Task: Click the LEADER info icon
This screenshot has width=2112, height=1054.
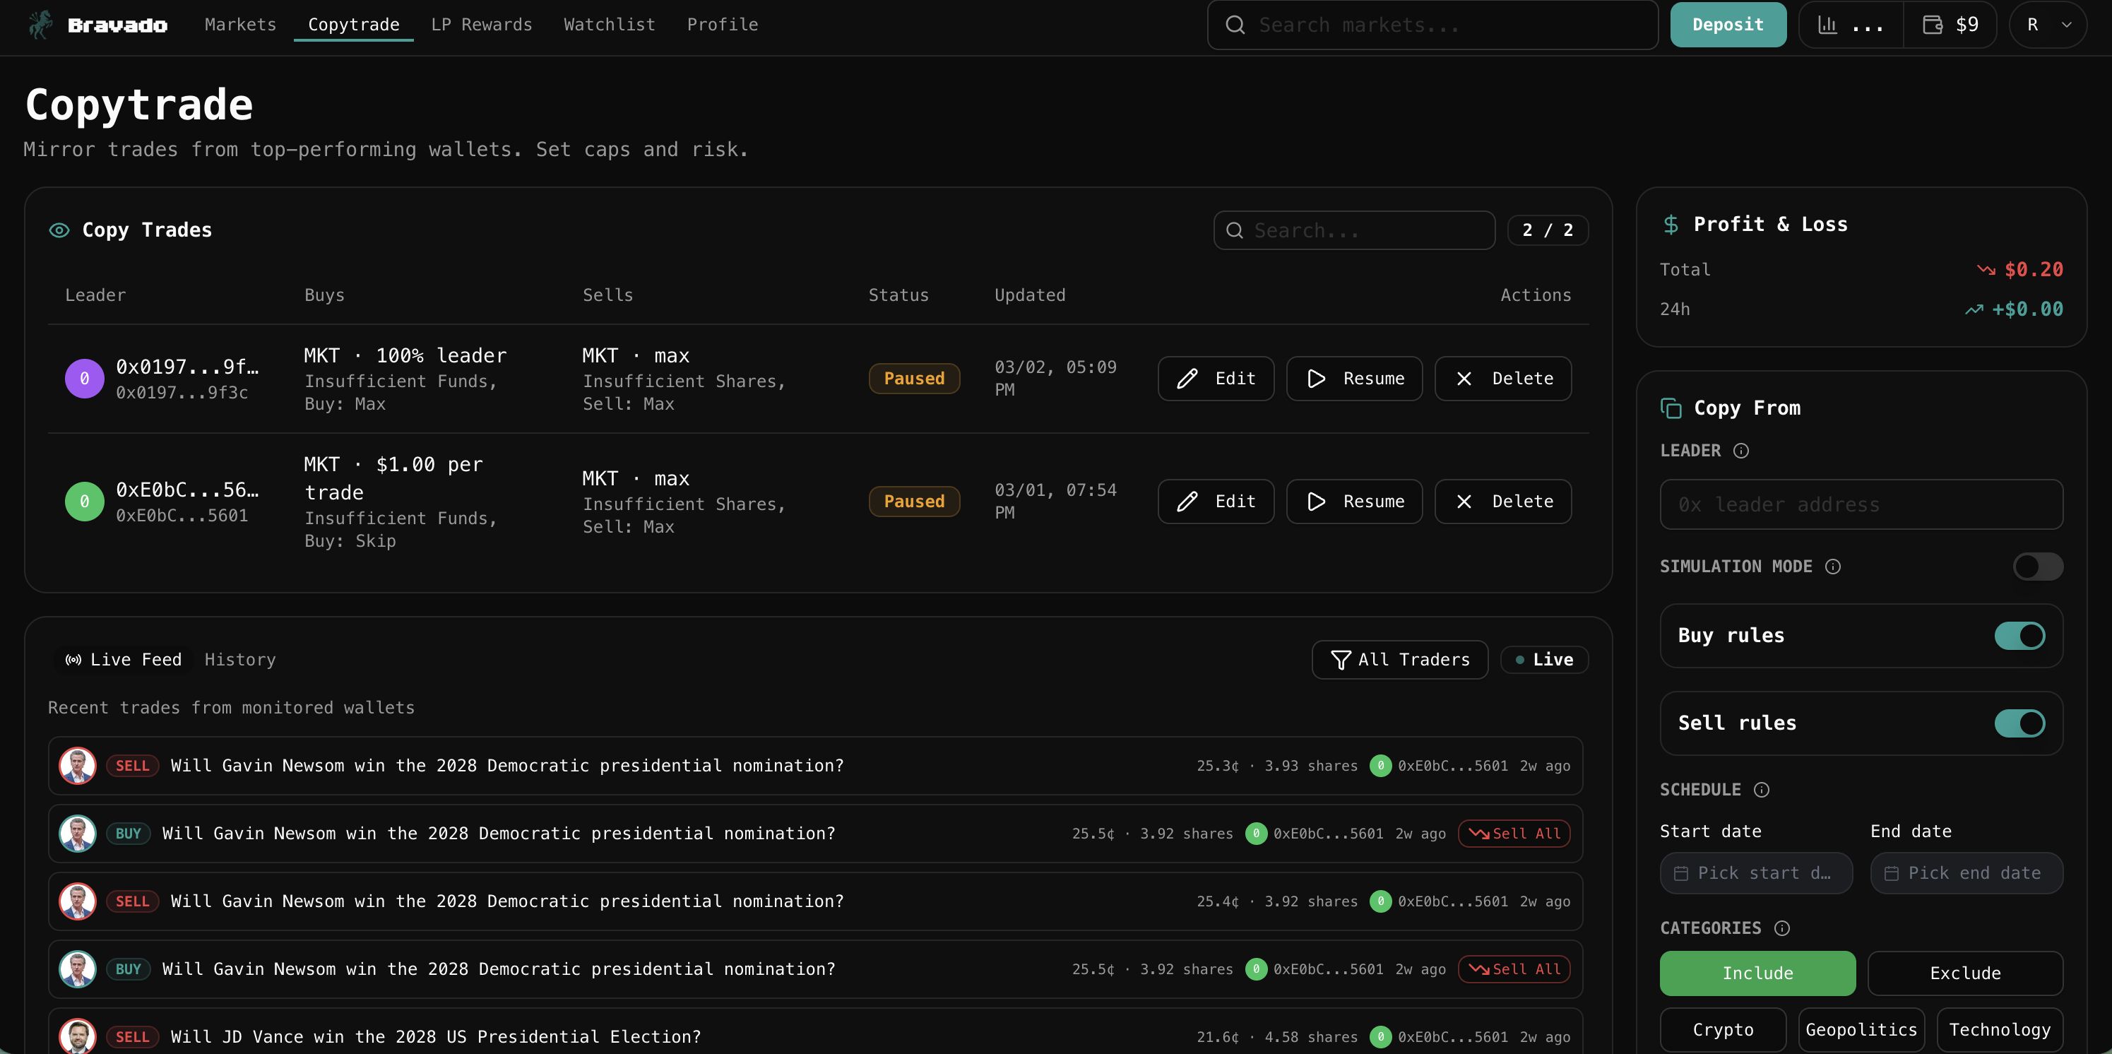Action: point(1740,450)
